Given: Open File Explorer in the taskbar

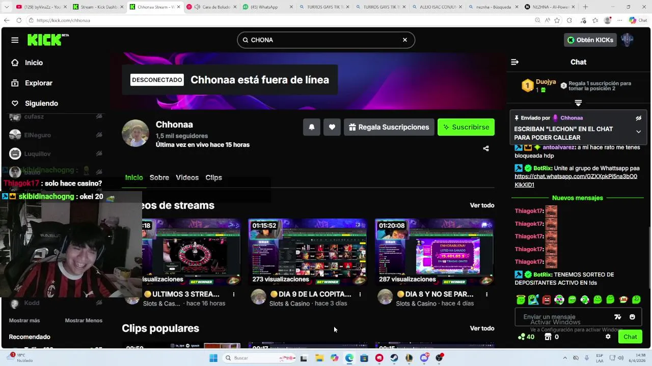Looking at the screenshot, I should coord(319,358).
